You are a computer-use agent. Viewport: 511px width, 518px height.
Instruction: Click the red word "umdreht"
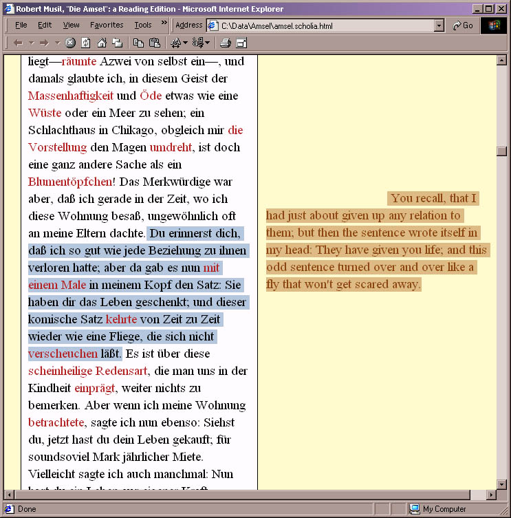(171, 147)
